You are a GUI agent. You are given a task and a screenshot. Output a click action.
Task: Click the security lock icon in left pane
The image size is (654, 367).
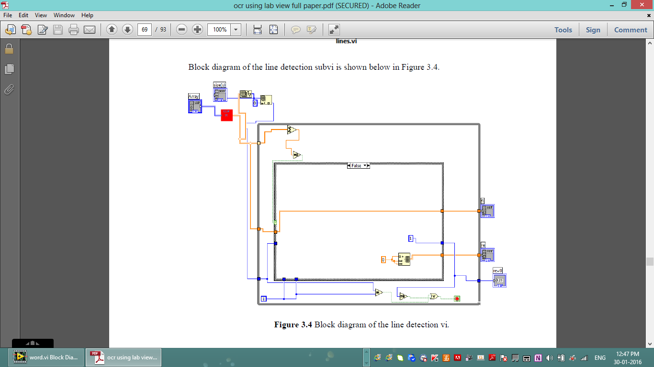(9, 49)
